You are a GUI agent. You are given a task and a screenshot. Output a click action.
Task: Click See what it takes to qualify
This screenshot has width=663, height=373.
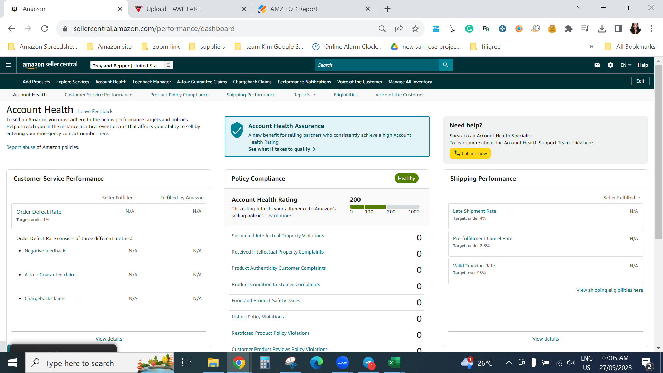point(282,149)
